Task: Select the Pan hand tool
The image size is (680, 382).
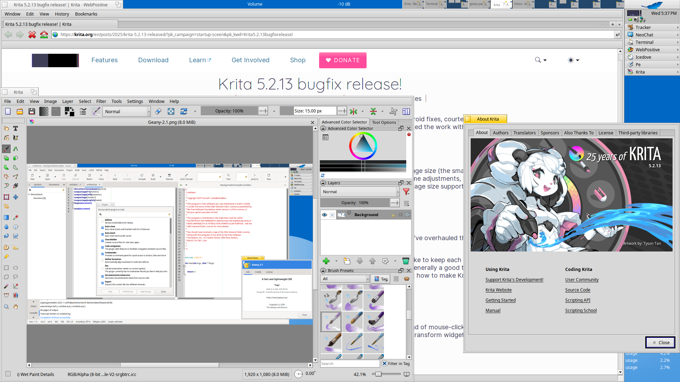Action: coord(16,307)
